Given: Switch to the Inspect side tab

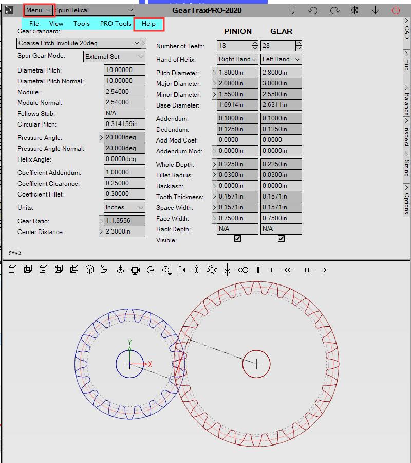Looking at the screenshot, I should [x=406, y=133].
